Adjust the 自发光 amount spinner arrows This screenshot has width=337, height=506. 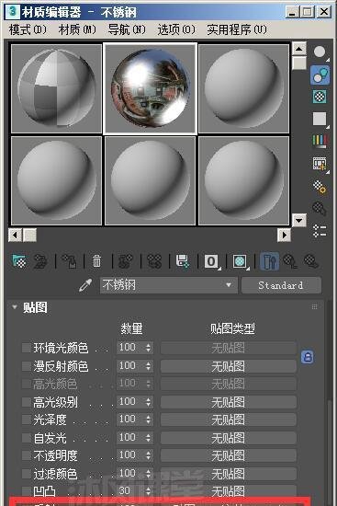148,438
